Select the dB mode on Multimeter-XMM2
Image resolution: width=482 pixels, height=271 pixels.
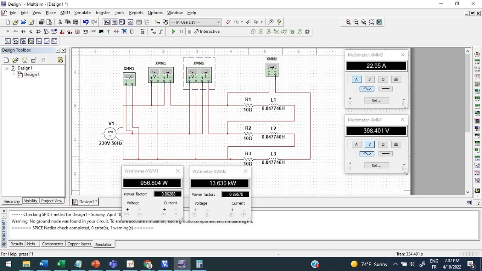click(396, 79)
